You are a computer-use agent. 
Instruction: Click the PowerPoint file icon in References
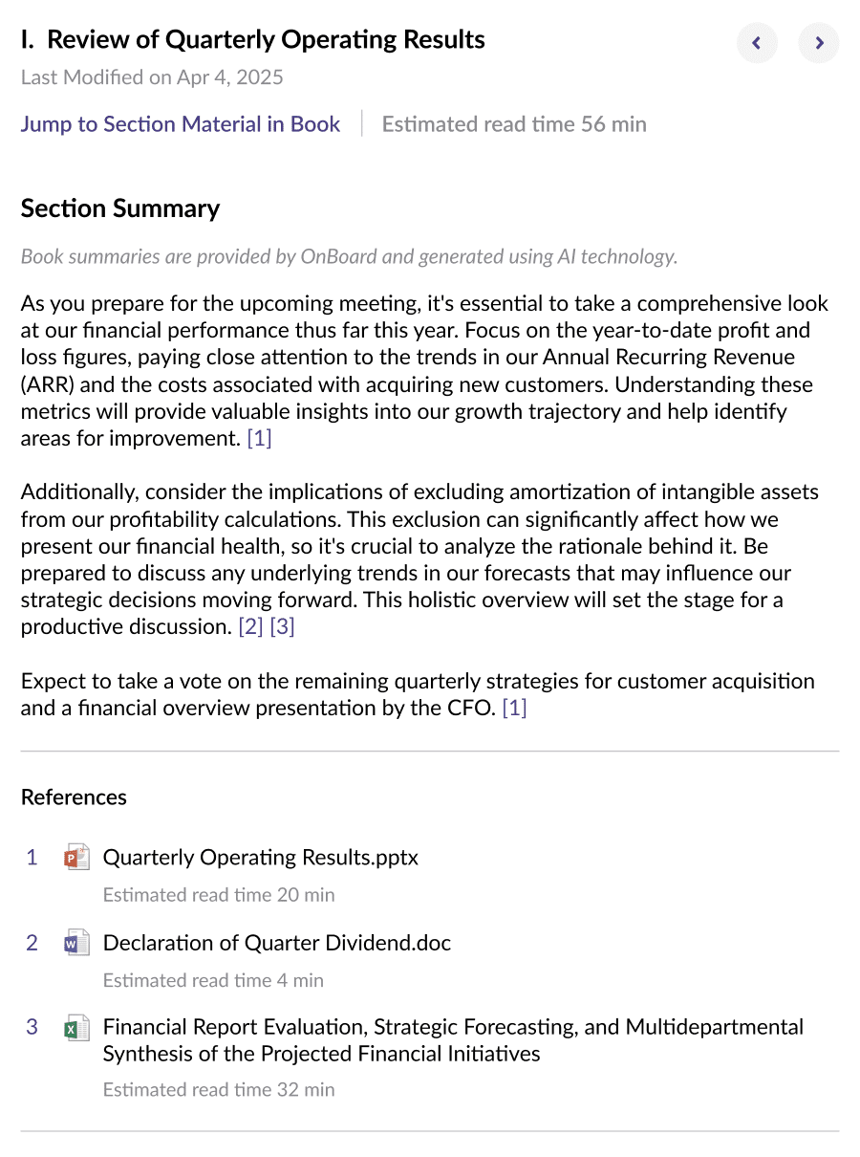pyautogui.click(x=76, y=857)
